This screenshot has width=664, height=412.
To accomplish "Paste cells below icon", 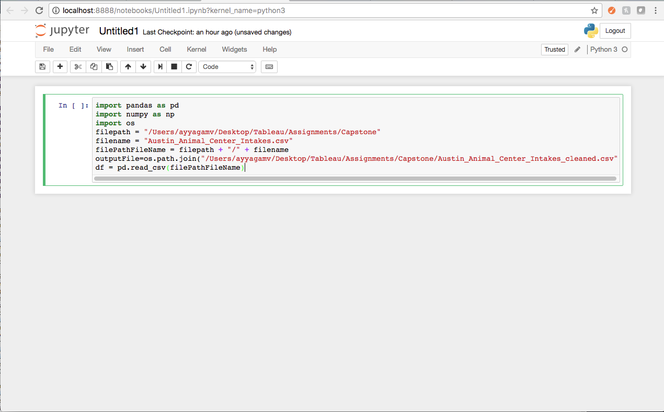I will (109, 67).
